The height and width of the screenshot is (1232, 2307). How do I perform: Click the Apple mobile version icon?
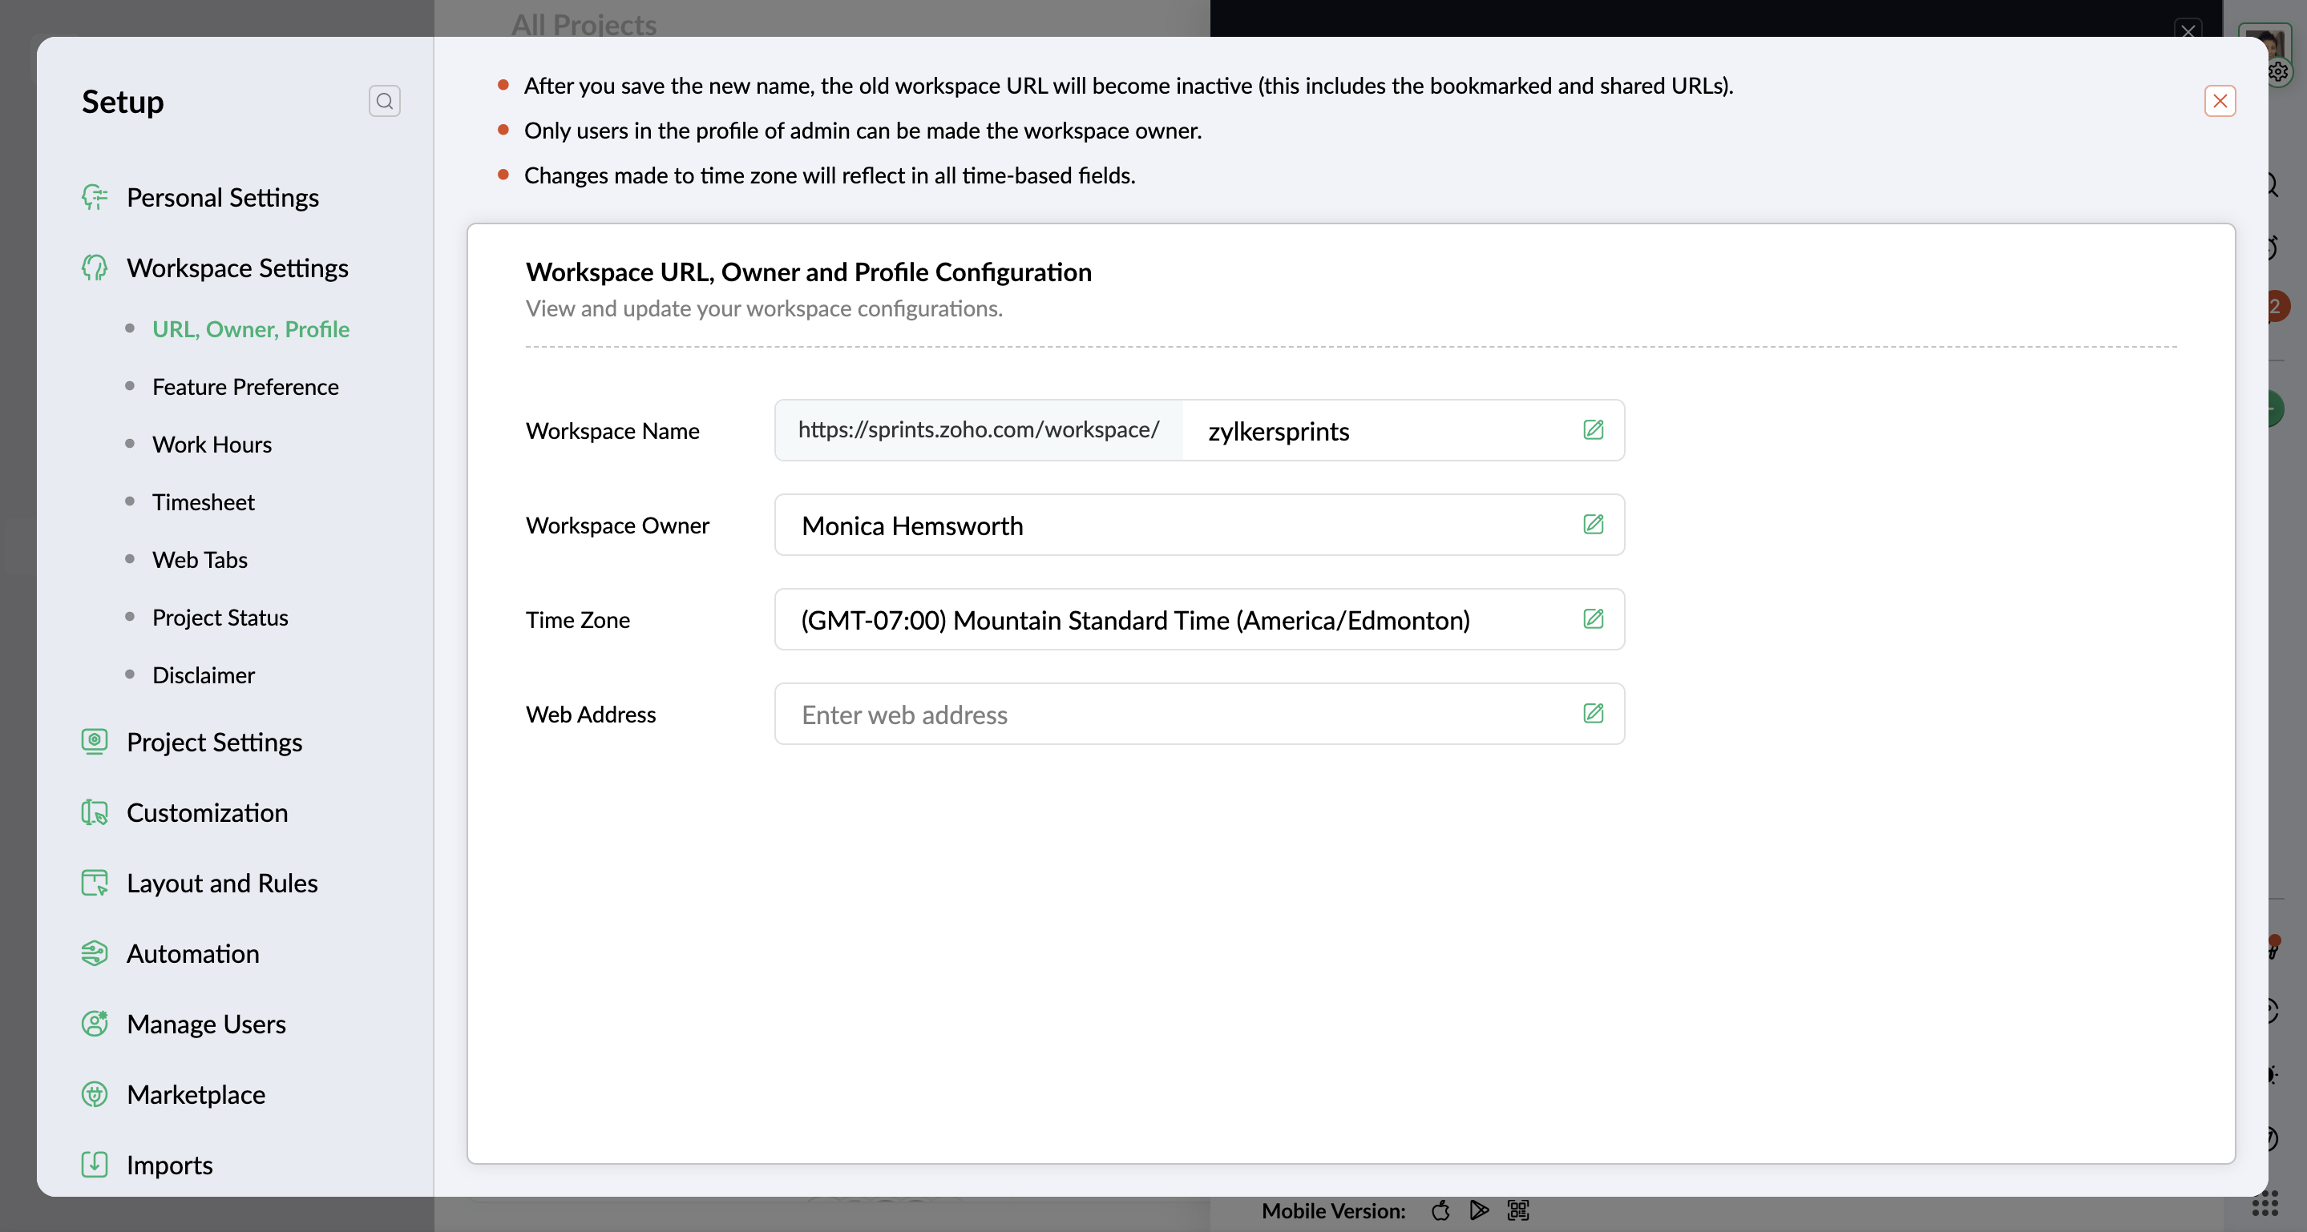pos(1440,1210)
